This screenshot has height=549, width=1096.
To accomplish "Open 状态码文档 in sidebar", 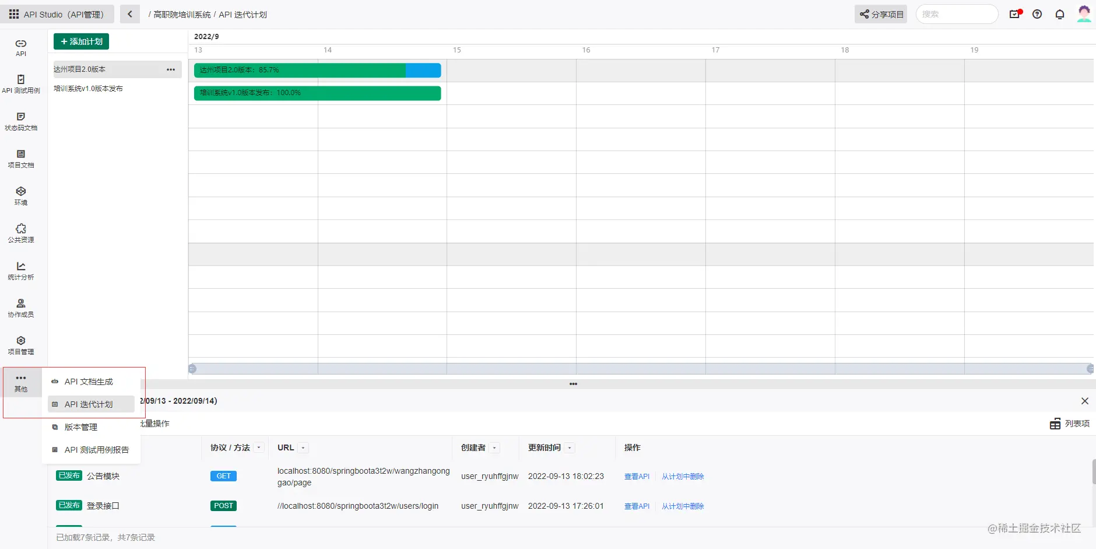I will point(21,122).
